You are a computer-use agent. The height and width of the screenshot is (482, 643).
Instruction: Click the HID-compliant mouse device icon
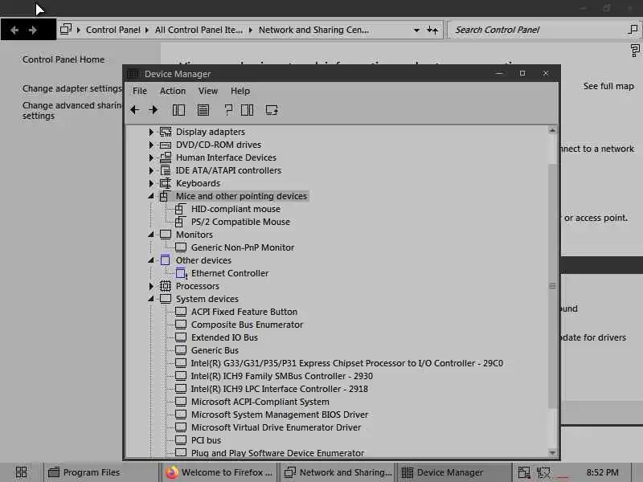pos(180,209)
